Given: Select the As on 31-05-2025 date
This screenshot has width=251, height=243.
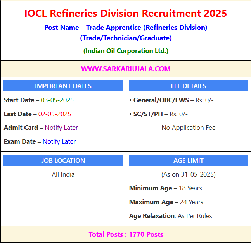Looking at the screenshot, I should [x=188, y=174].
